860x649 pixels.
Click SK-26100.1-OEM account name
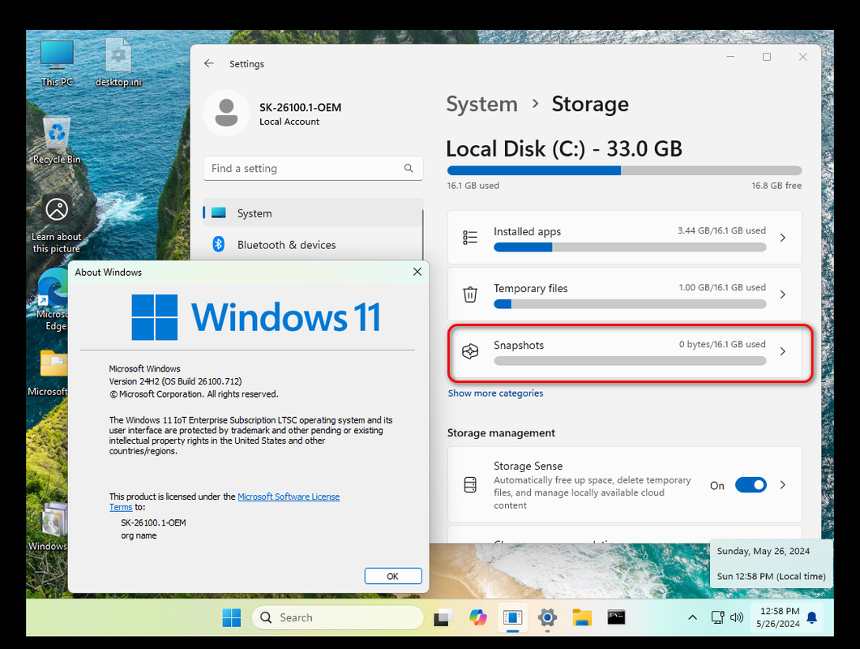pos(300,108)
